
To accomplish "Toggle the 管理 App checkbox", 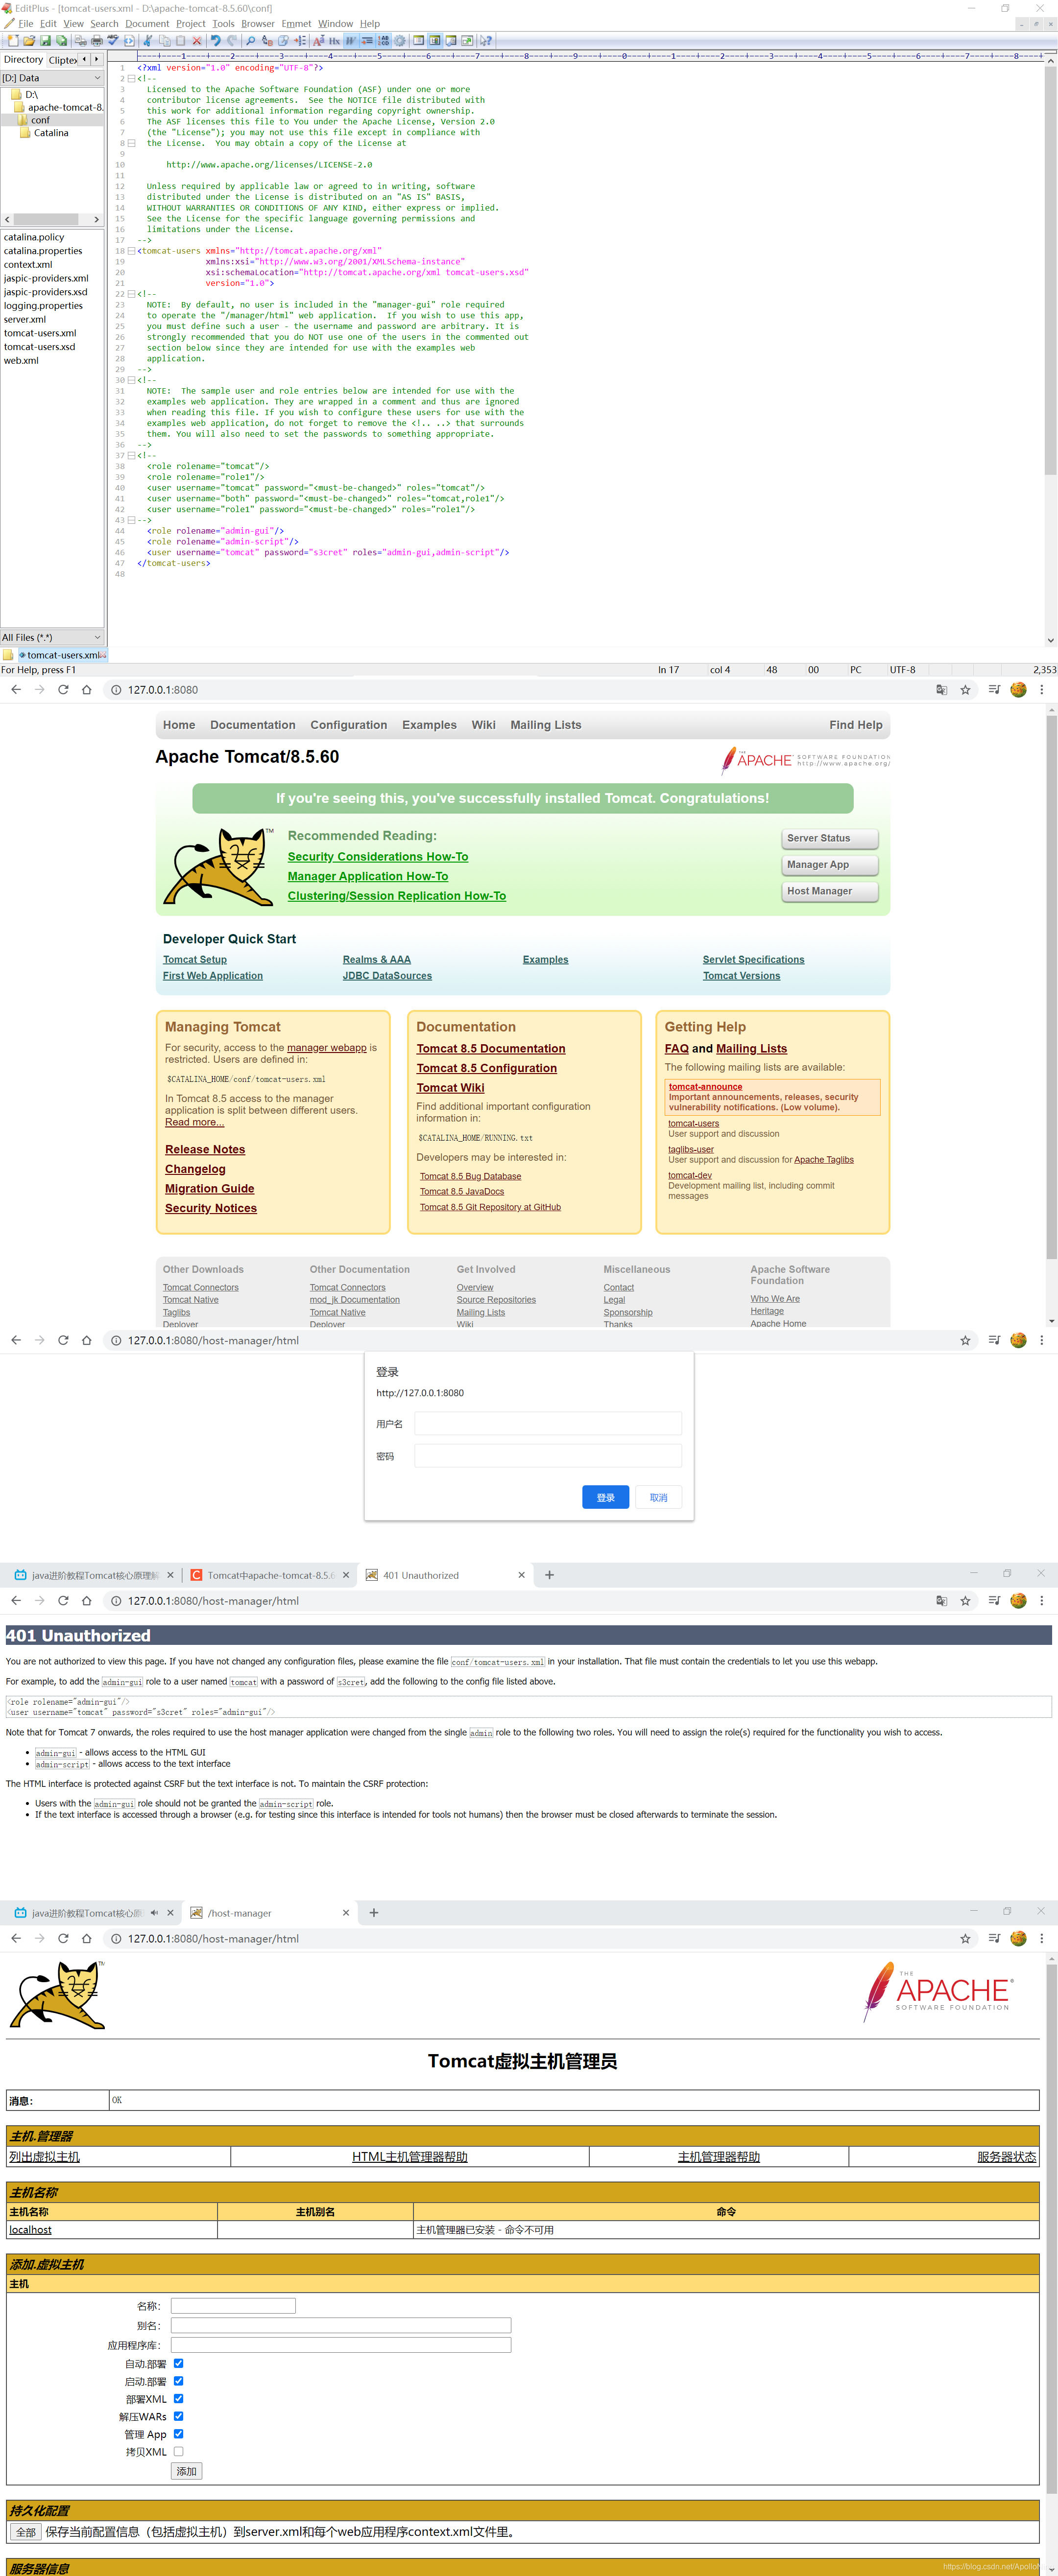I will coord(178,2433).
